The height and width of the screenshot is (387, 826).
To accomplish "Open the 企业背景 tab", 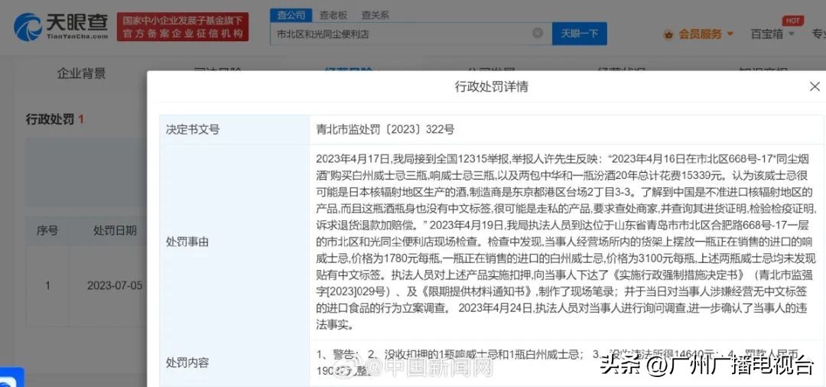I will click(x=81, y=73).
